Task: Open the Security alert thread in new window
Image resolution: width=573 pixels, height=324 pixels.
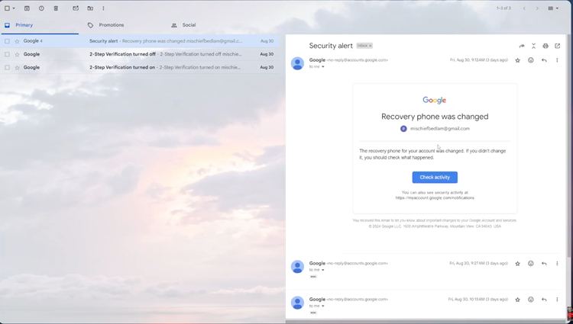Action: pos(557,46)
